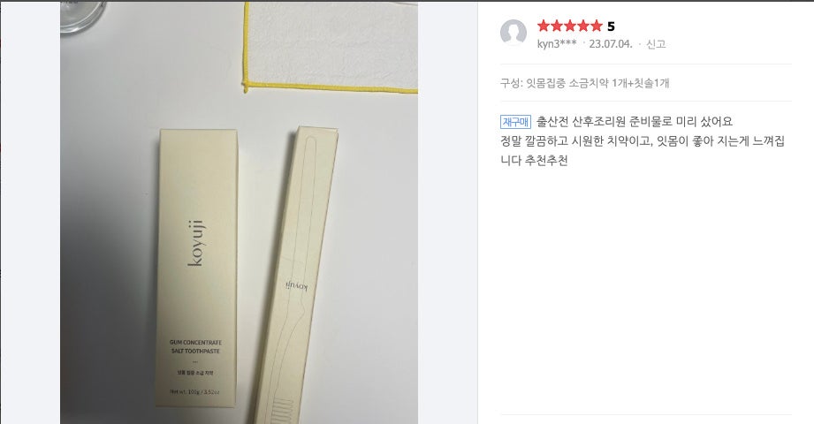The width and height of the screenshot is (814, 424).
Task: Click GUM CONCENTRATE SALT TOOTHPASTE label
Action: [x=195, y=346]
